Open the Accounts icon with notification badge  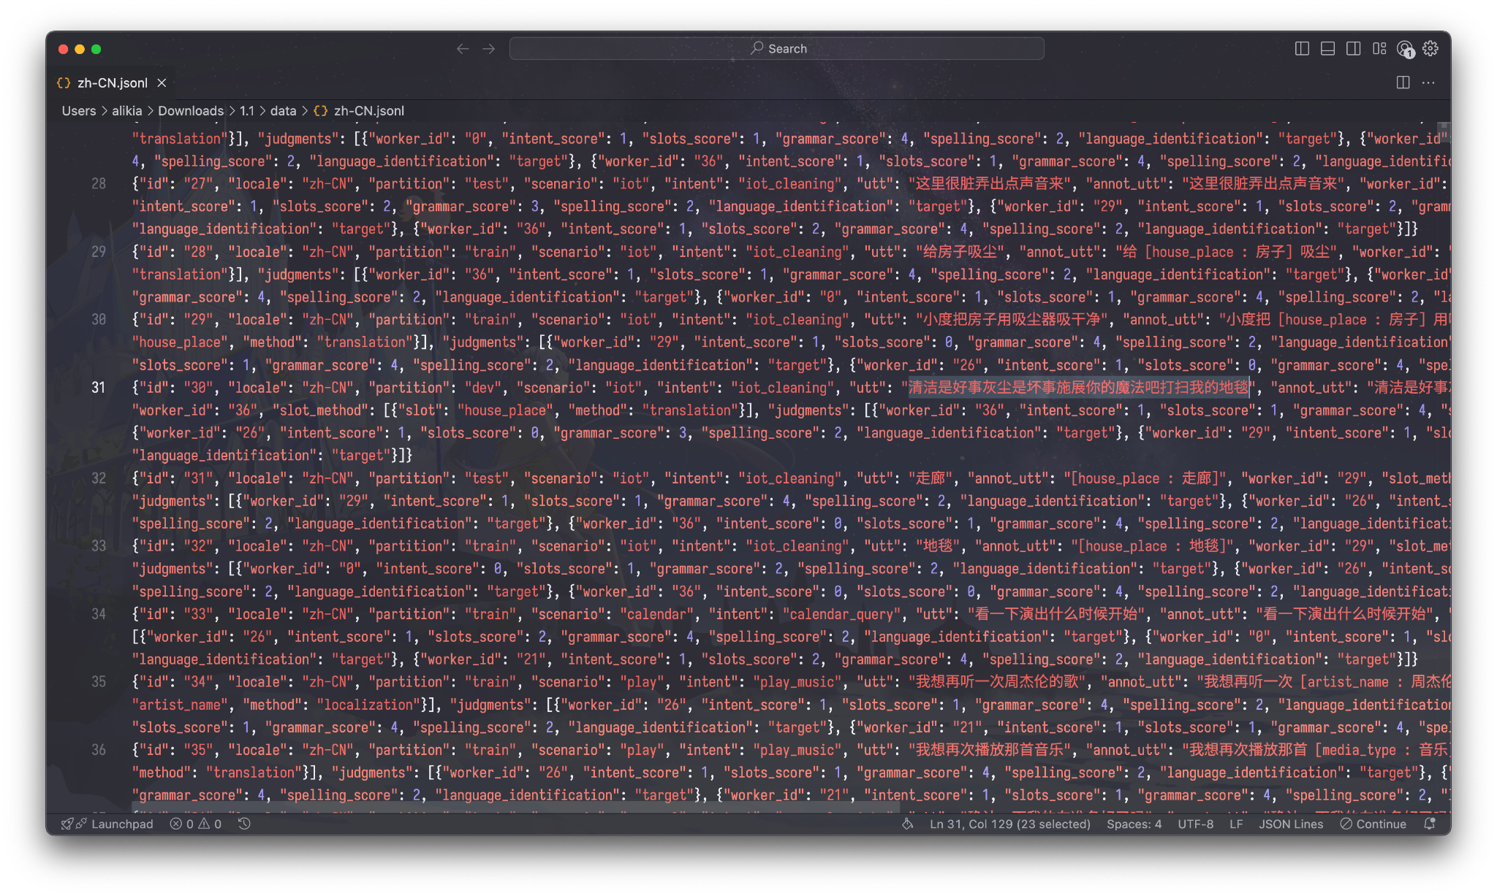coord(1403,48)
